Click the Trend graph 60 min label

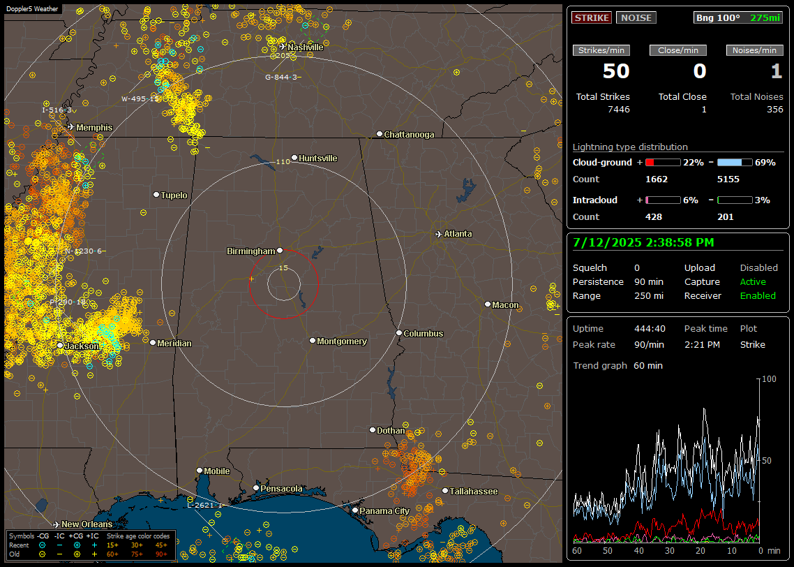point(617,366)
